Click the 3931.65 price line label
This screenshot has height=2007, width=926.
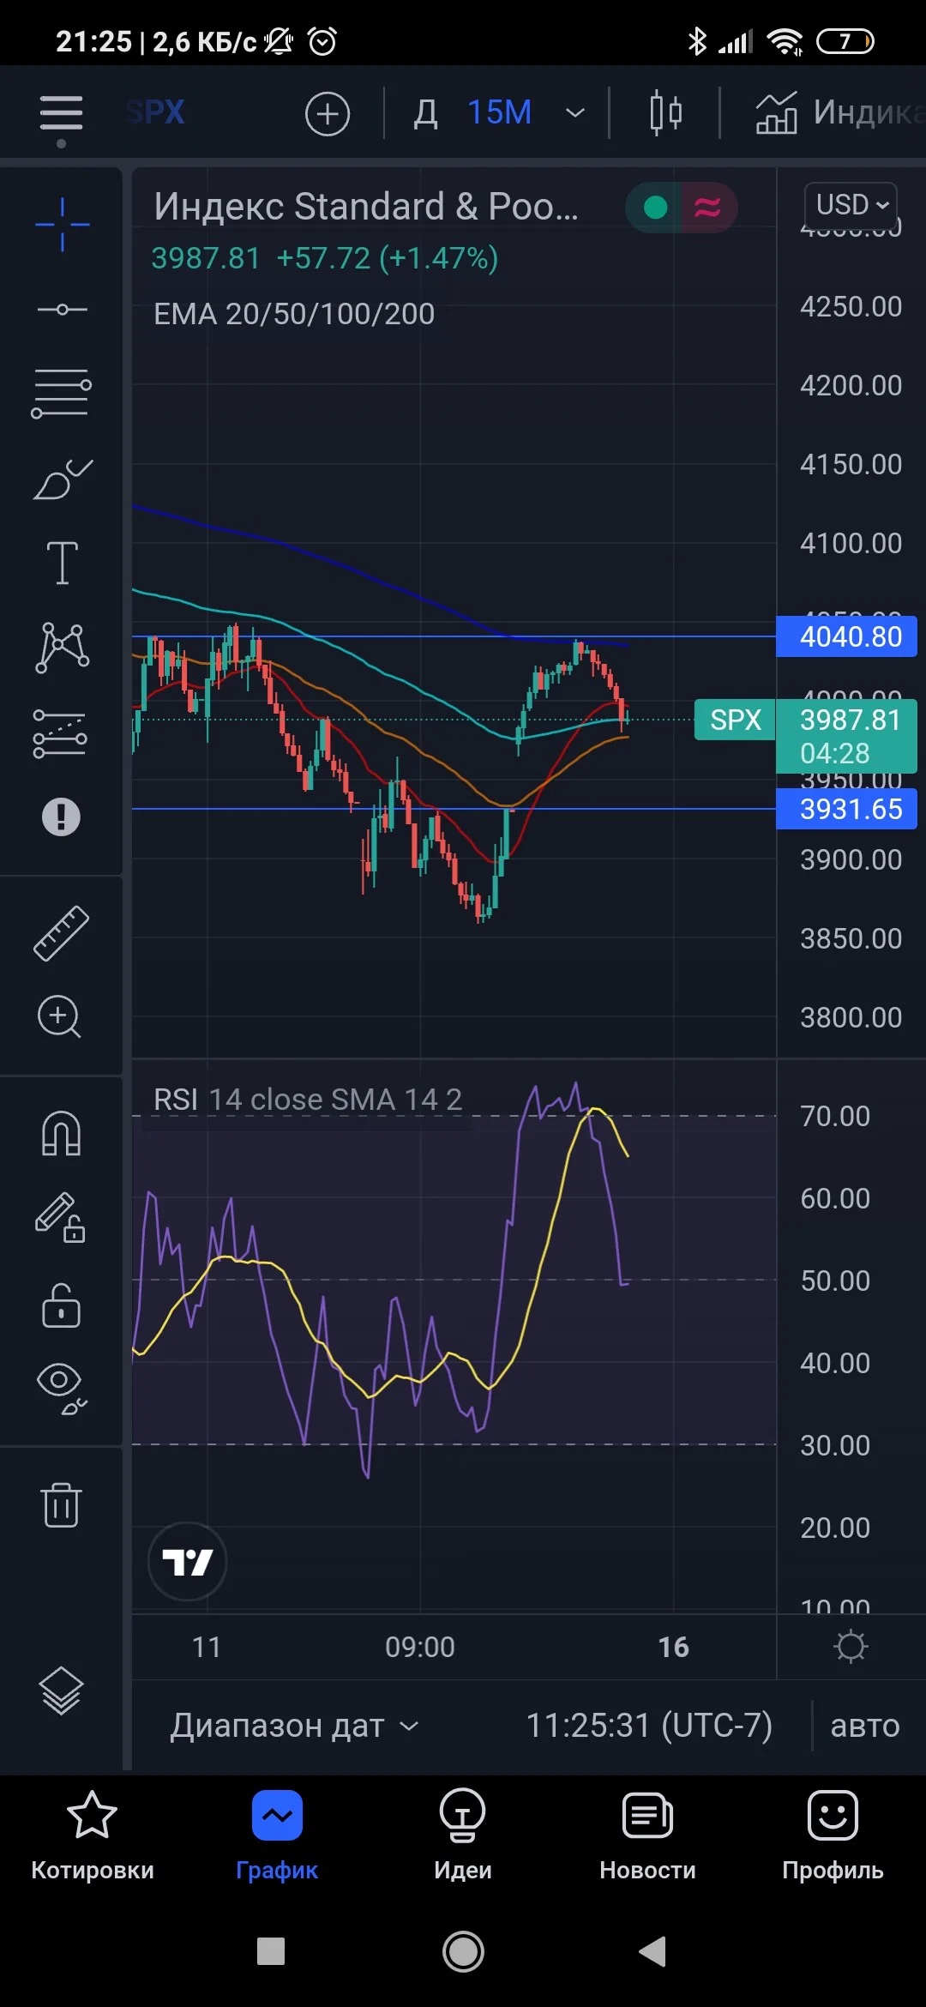point(846,809)
